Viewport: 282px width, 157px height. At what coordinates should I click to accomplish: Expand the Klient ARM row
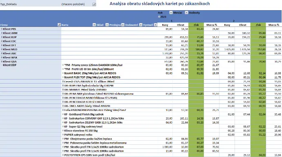click(2, 33)
